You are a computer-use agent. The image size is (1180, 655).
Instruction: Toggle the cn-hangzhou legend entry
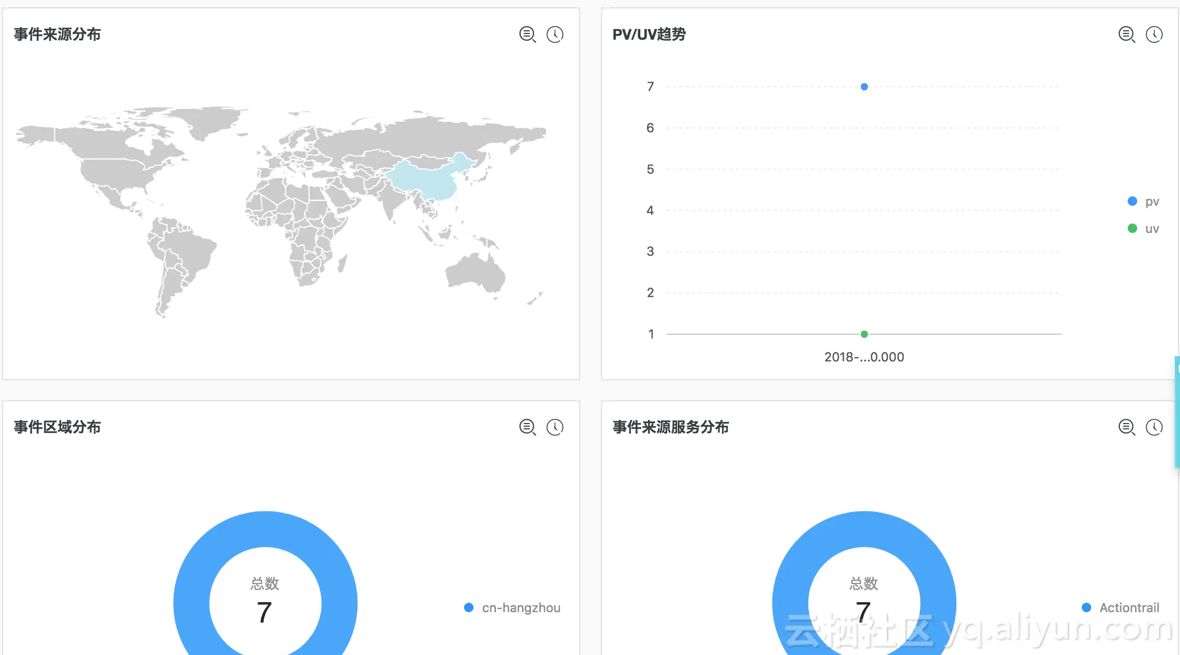pyautogui.click(x=520, y=607)
